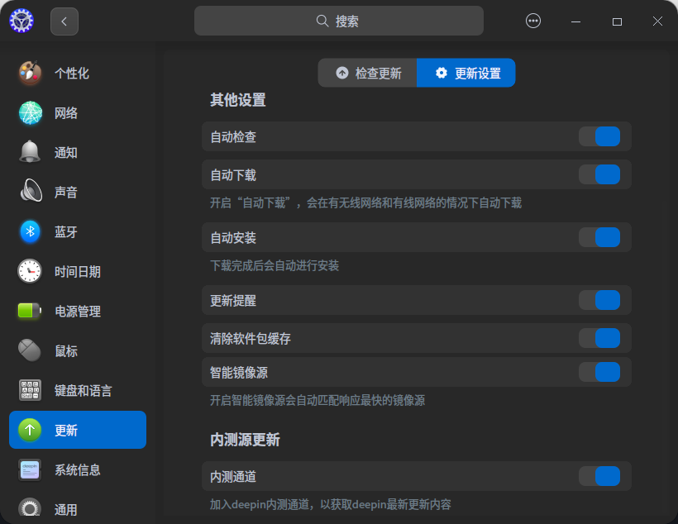
Task: Switch to the 检查更新 tab
Action: 368,73
